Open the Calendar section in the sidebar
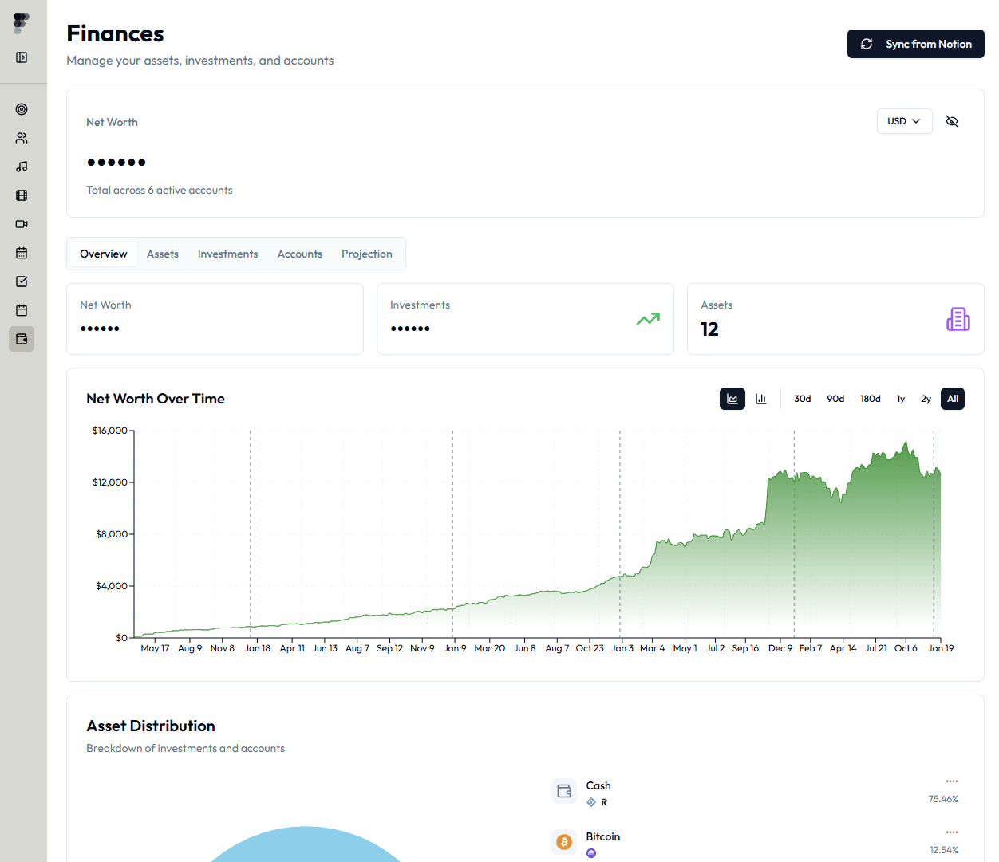The height and width of the screenshot is (862, 999). coord(22,253)
